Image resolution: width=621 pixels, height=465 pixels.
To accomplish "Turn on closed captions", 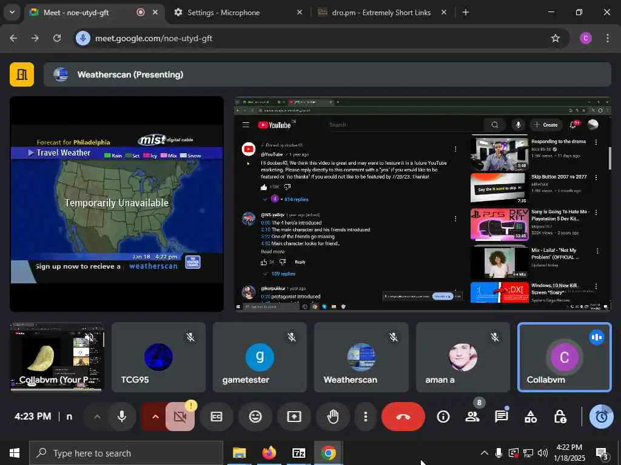I will click(x=217, y=417).
